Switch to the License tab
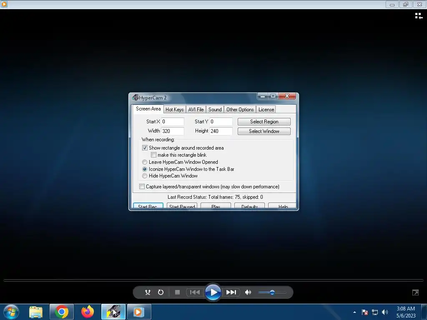This screenshot has height=320, width=427. coord(266,110)
